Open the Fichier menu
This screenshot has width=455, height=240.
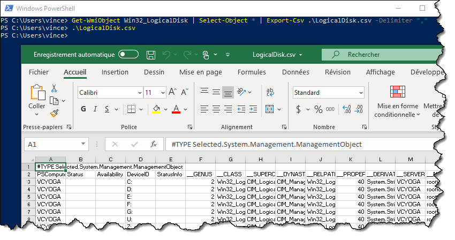tap(39, 72)
